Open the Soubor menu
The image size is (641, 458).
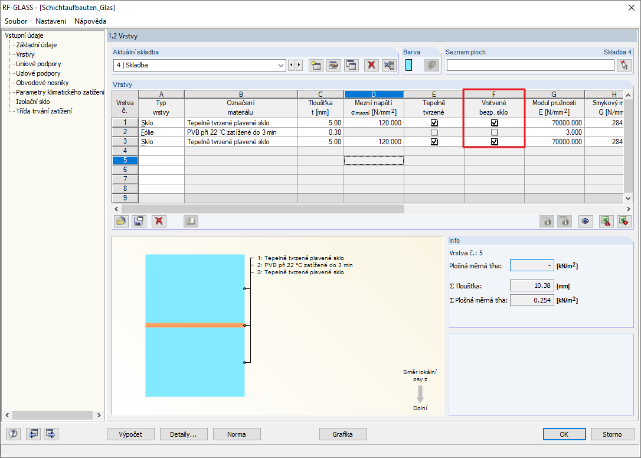coord(16,21)
